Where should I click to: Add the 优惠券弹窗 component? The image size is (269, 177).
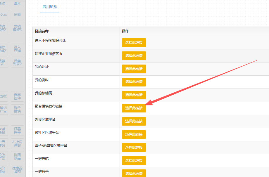point(17,170)
